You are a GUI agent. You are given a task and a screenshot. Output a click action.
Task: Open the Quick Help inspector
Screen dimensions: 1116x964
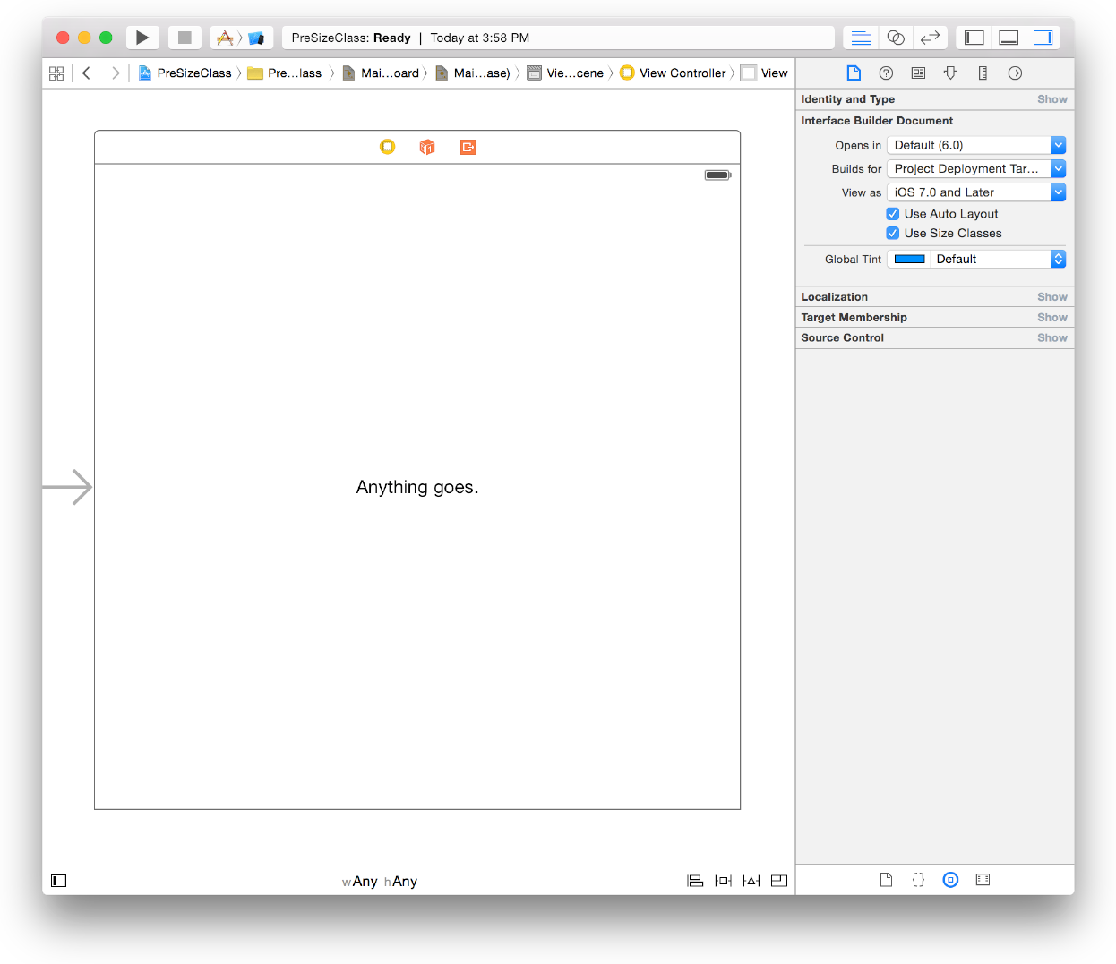[x=886, y=73]
